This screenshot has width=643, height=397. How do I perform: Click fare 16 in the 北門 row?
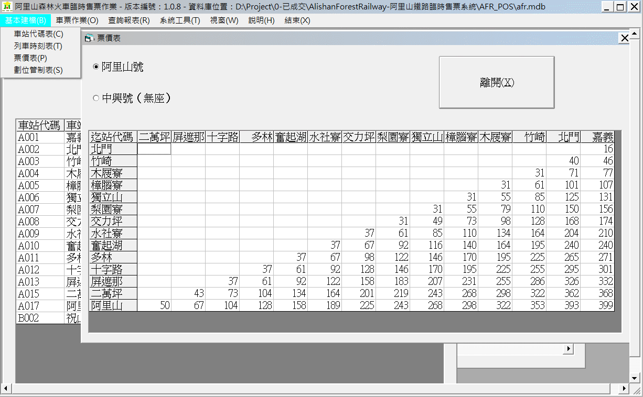(x=597, y=149)
